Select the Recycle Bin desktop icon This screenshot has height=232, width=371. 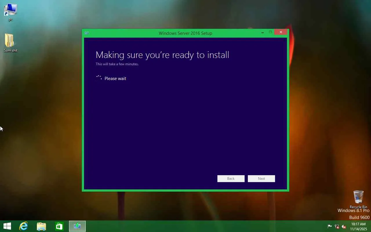pos(359,200)
